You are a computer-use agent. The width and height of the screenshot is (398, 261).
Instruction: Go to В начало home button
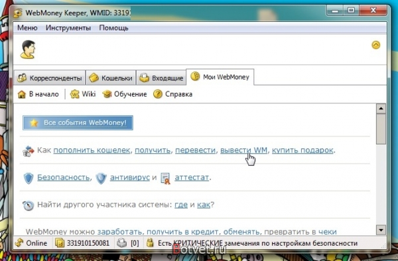pos(38,94)
